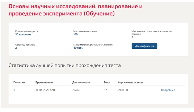The width and height of the screenshot is (194, 112).
Task: Click attempt number 1 in table
Action: (x=14, y=90)
